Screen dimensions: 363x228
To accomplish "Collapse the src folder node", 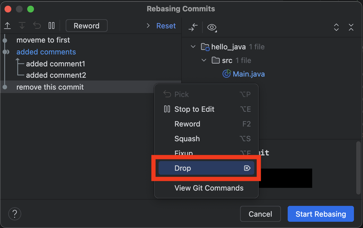I will (204, 60).
